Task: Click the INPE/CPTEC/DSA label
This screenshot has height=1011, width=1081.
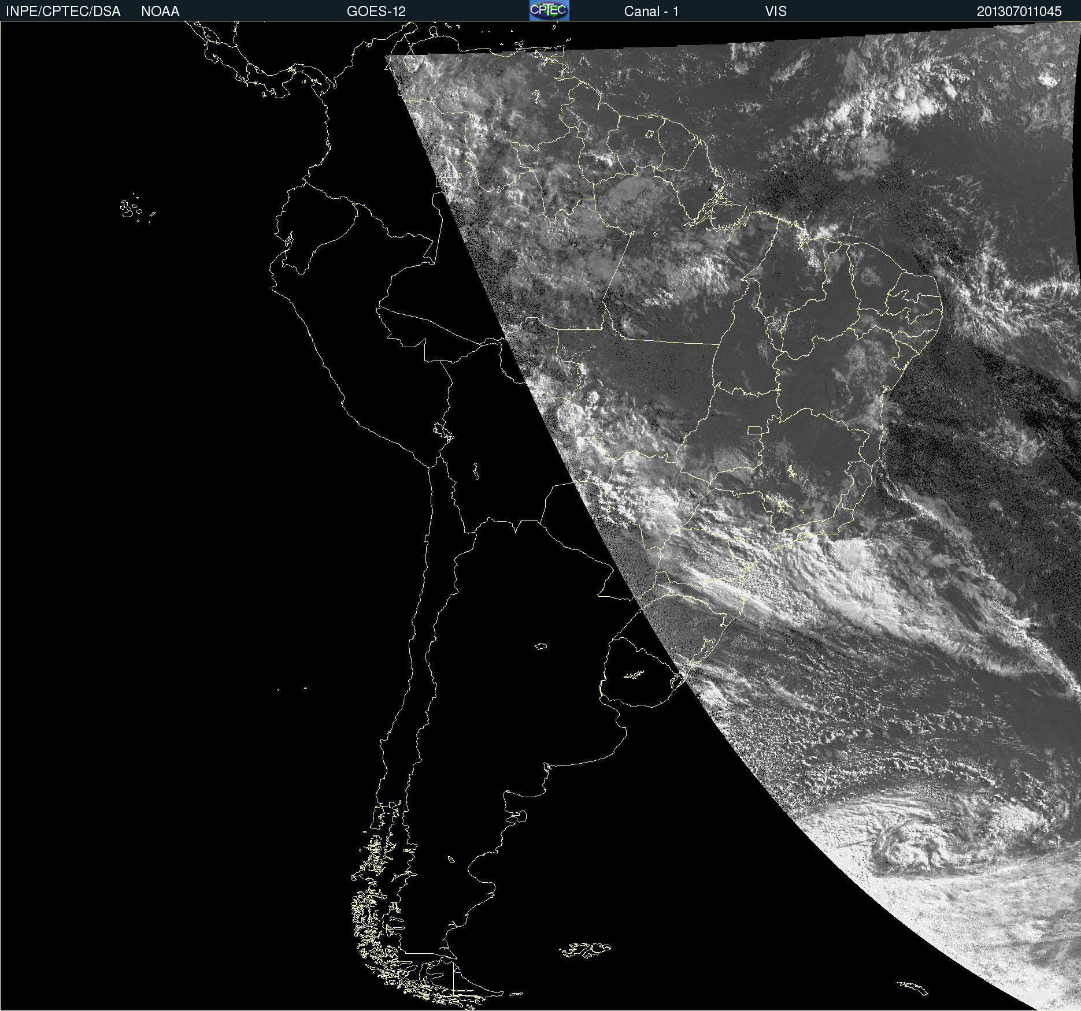Action: [63, 12]
